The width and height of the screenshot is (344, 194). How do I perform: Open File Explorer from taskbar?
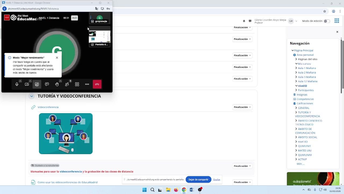coord(168,190)
